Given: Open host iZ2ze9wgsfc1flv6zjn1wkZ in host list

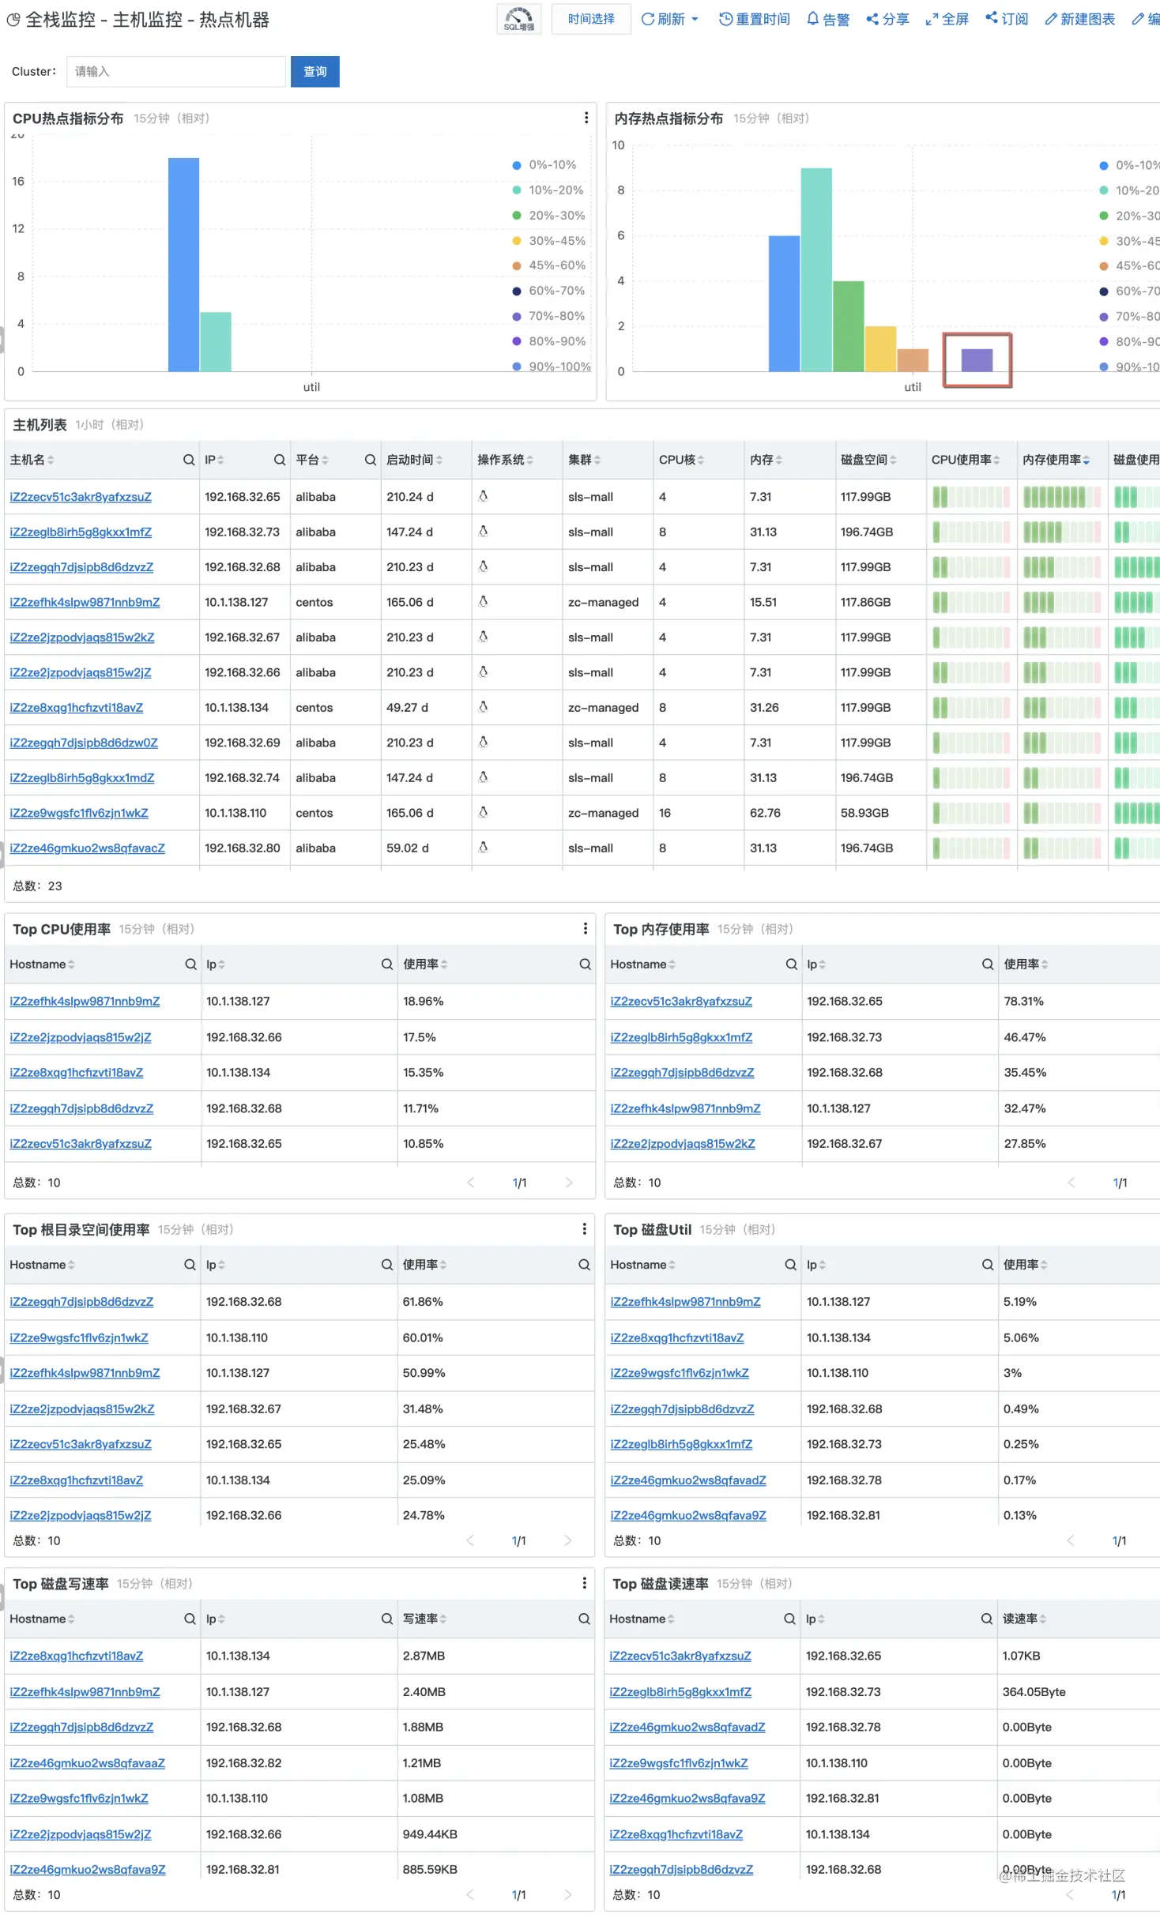Looking at the screenshot, I should 79,813.
